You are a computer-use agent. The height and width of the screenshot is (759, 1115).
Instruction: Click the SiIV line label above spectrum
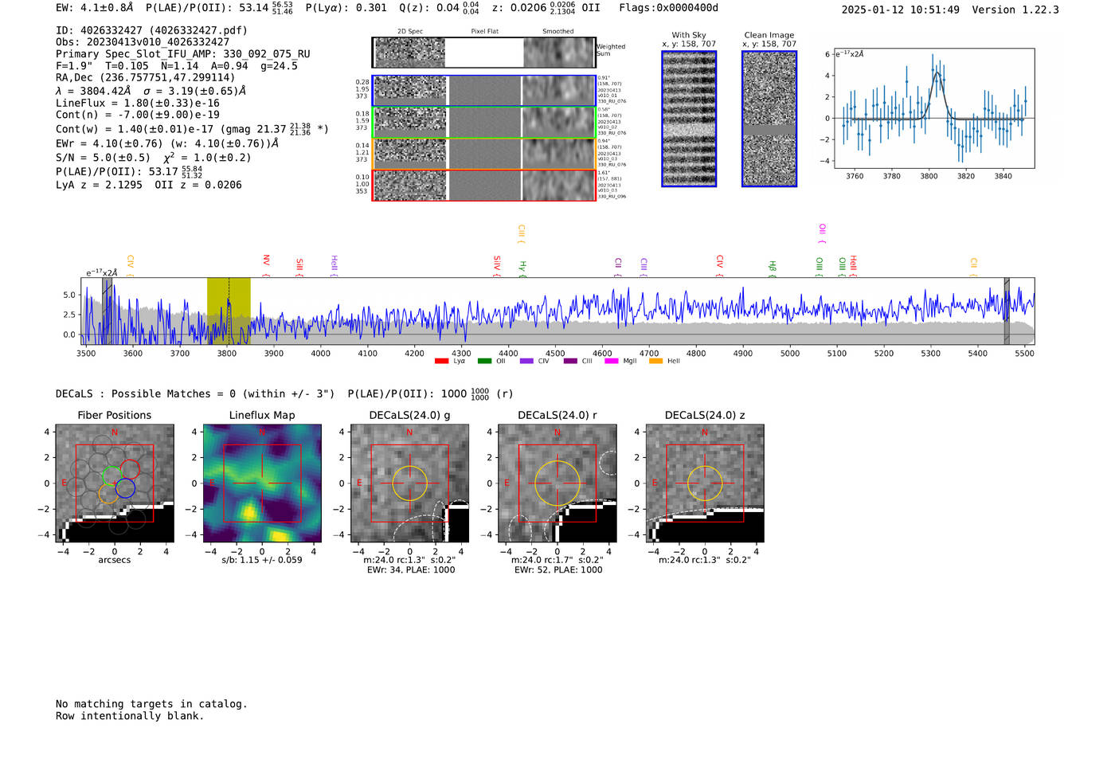point(497,266)
